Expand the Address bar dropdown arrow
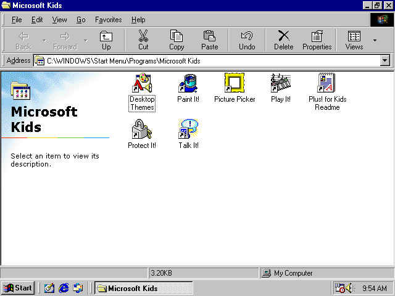This screenshot has width=395, height=296. pos(385,61)
